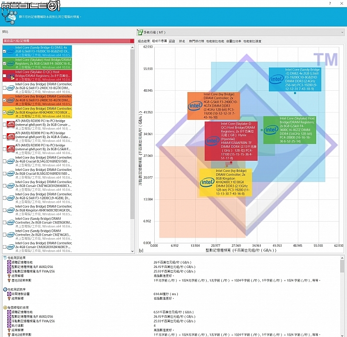
Task: Click the ATI logo of the 2x 8GB G.Skill F.. row
Action: (11, 149)
